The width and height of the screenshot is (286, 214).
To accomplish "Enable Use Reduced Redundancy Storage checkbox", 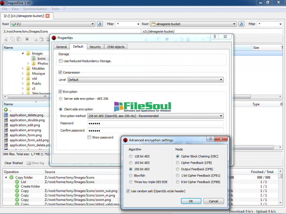I will (61, 61).
